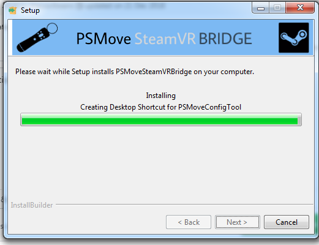The width and height of the screenshot is (319, 245).
Task: Click the PSMove word in the banner
Action: 103,39
